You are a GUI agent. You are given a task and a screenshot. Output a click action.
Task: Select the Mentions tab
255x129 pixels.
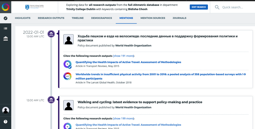(126, 18)
